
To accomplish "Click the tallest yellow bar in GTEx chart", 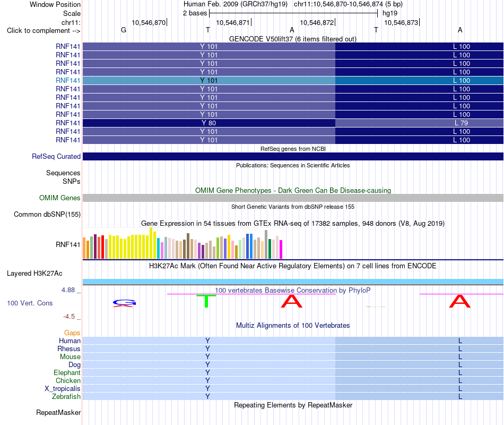I will tap(151, 243).
